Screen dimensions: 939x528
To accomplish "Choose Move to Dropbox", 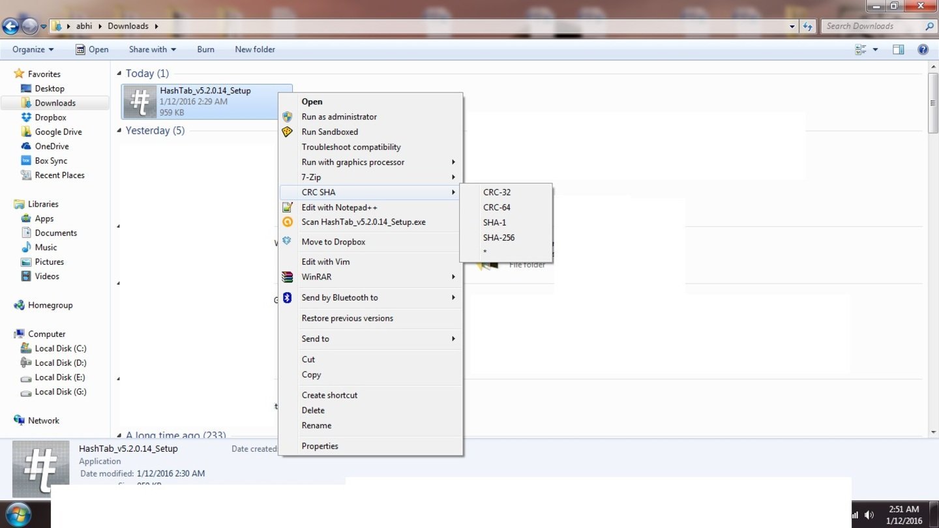I will [x=370, y=242].
